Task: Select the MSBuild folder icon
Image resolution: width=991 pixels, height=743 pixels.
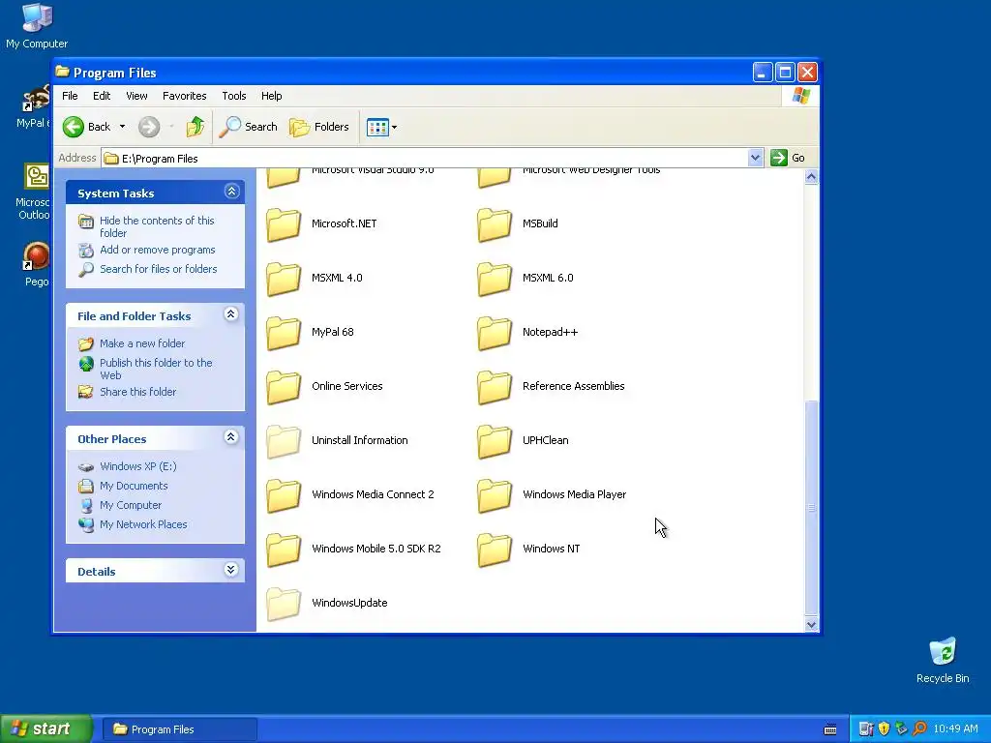Action: tap(495, 224)
